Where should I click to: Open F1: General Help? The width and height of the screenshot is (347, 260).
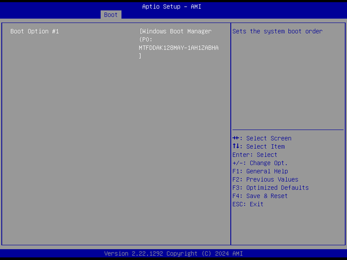pyautogui.click(x=260, y=171)
